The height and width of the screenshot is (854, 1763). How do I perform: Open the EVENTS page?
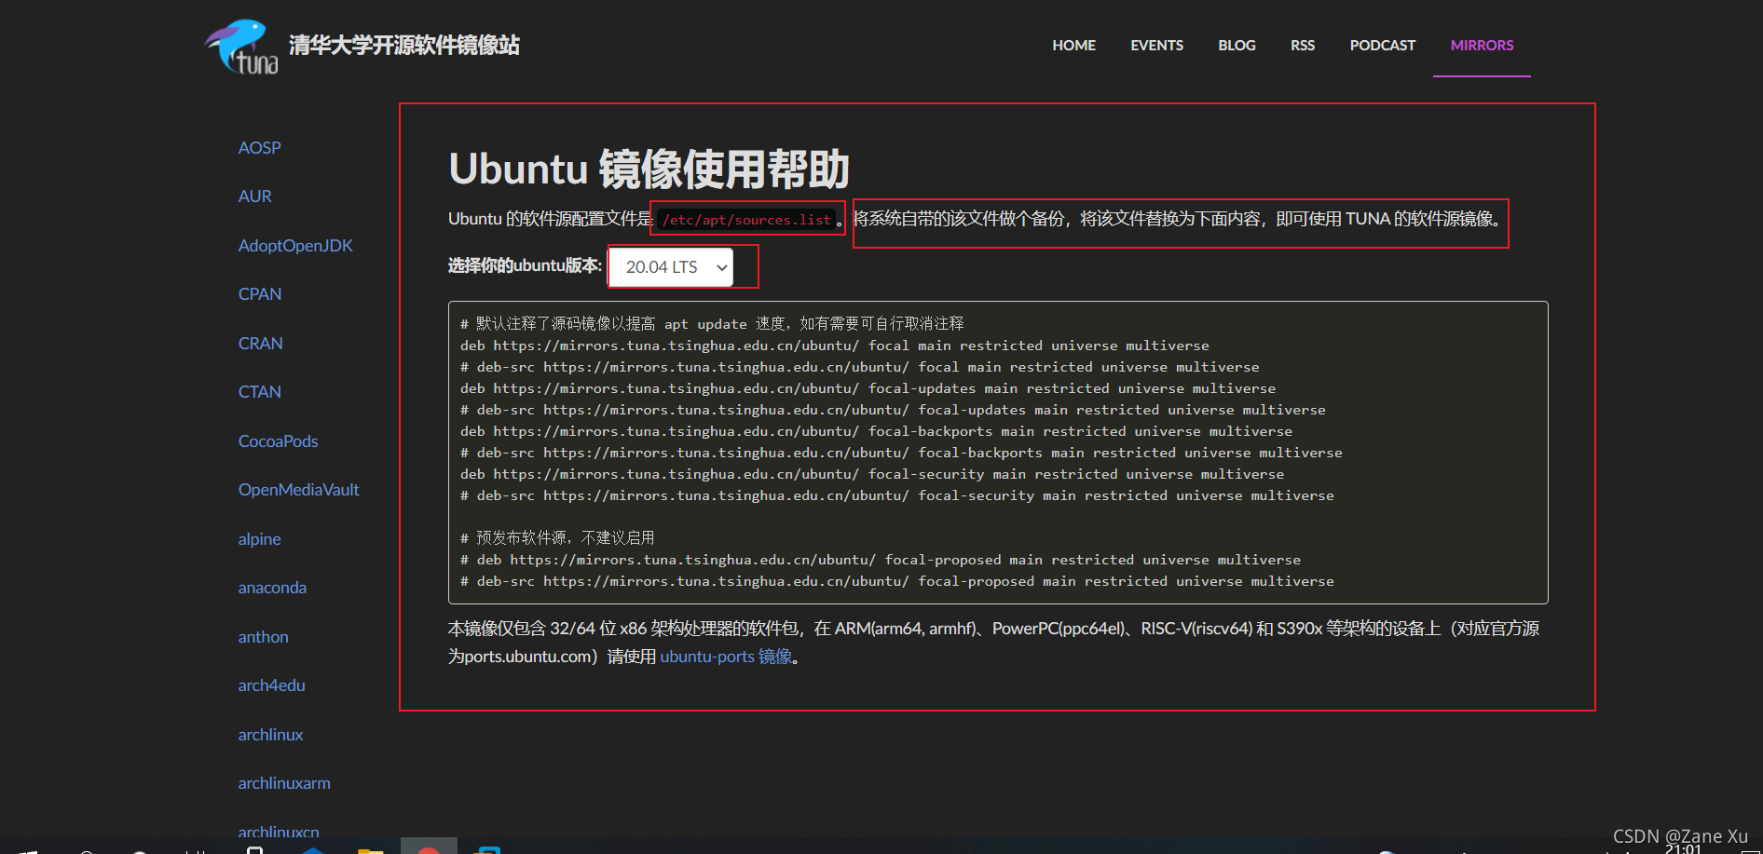click(x=1156, y=45)
